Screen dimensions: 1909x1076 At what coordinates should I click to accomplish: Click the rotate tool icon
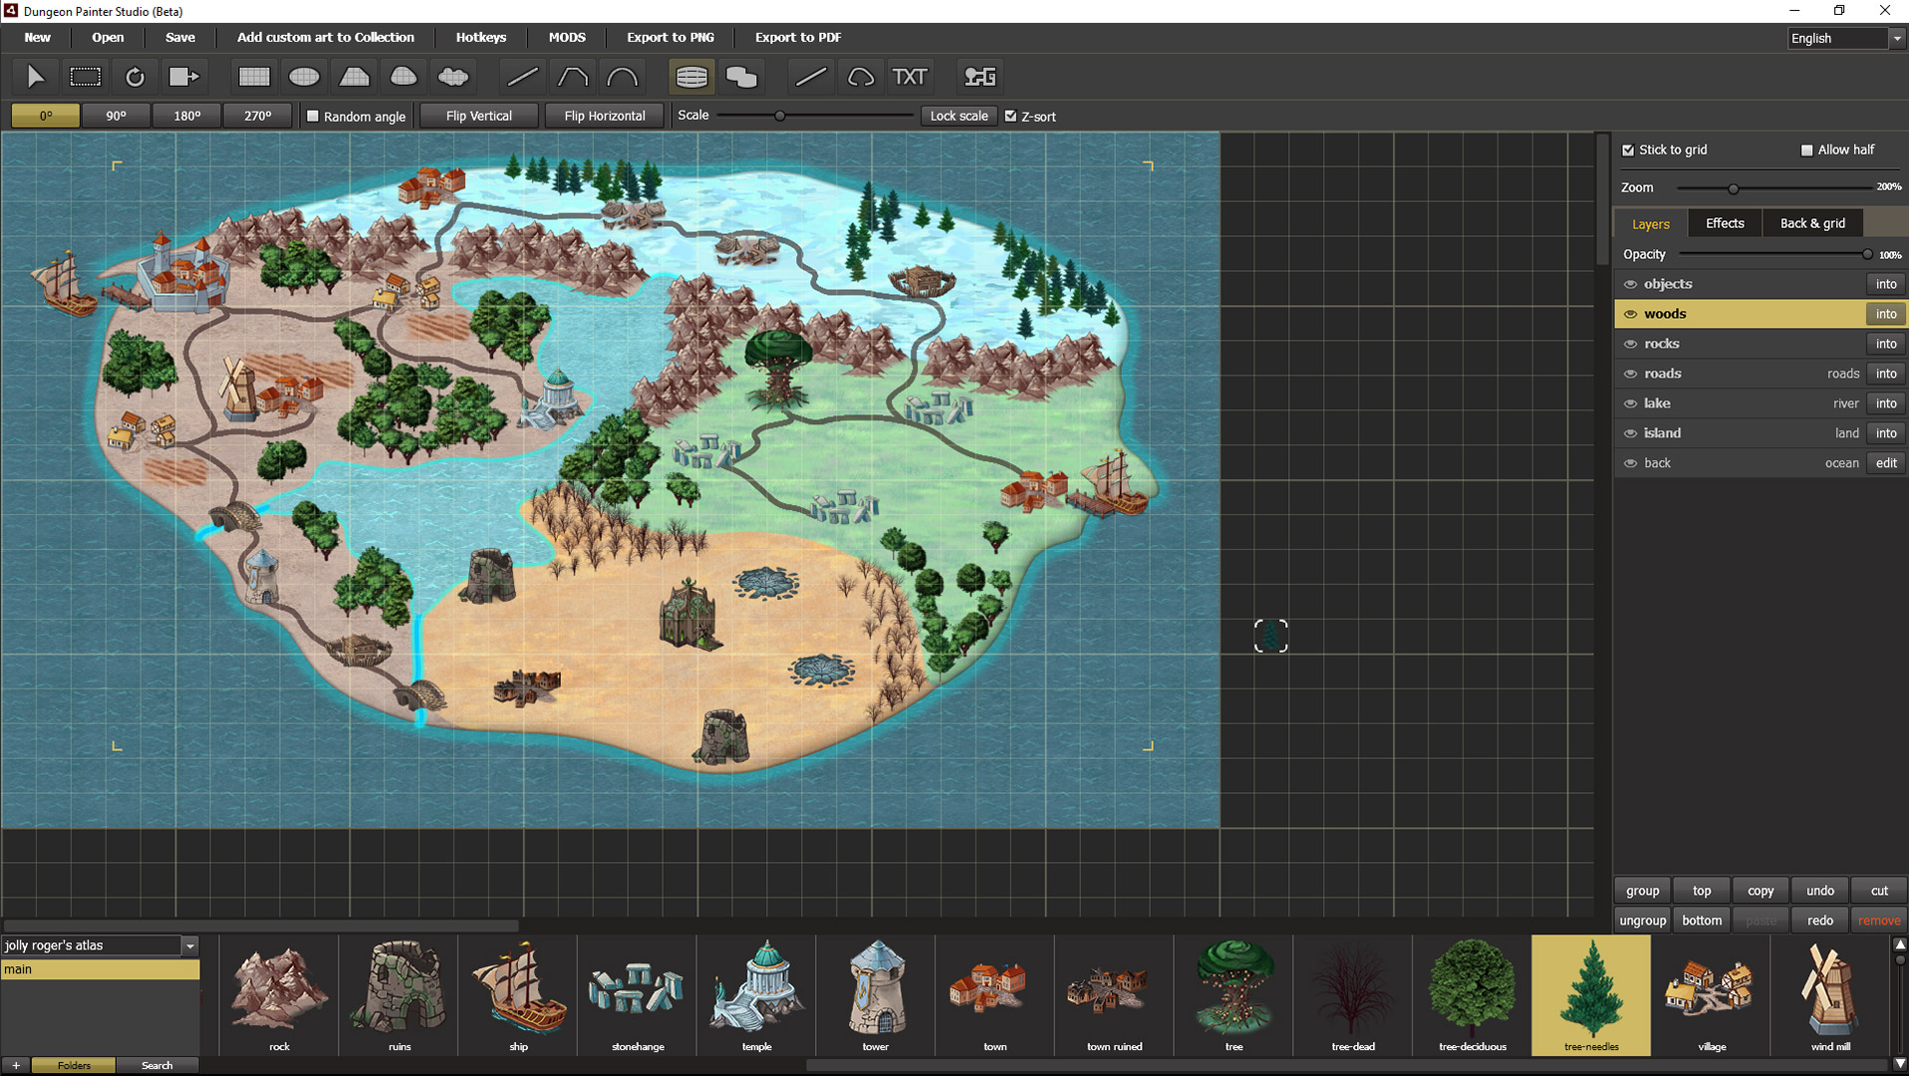[135, 77]
